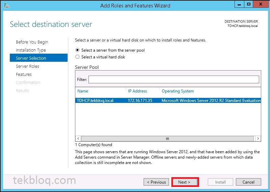
Task: Open the Features step
Action: pos(24,74)
